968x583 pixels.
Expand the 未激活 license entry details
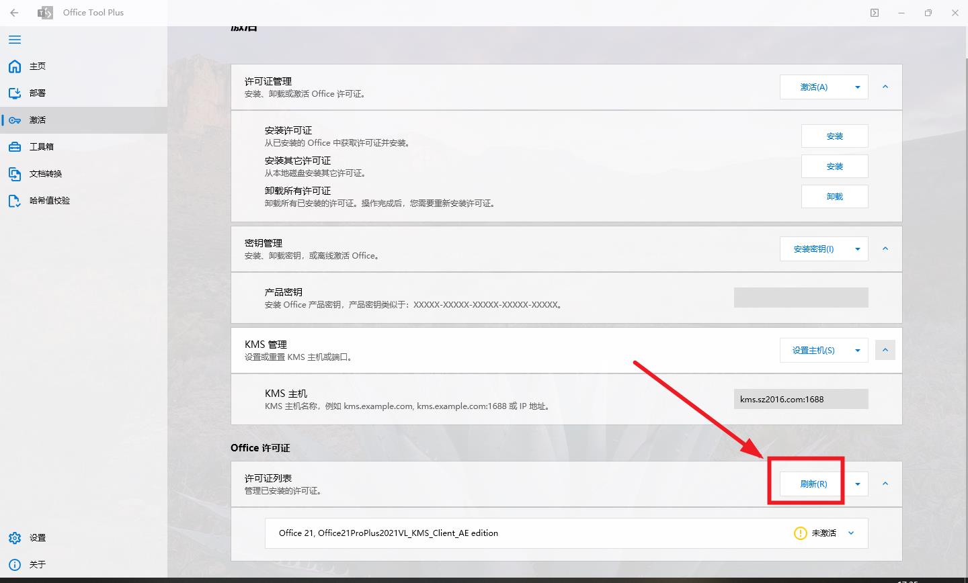coord(851,533)
